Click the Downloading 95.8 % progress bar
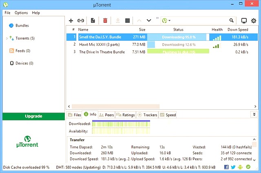 tap(178, 37)
